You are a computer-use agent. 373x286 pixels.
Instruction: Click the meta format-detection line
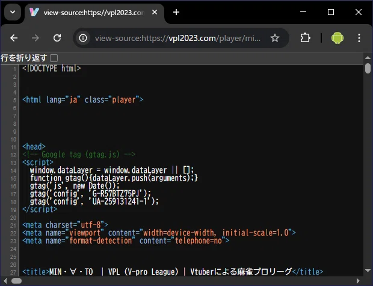coord(126,240)
